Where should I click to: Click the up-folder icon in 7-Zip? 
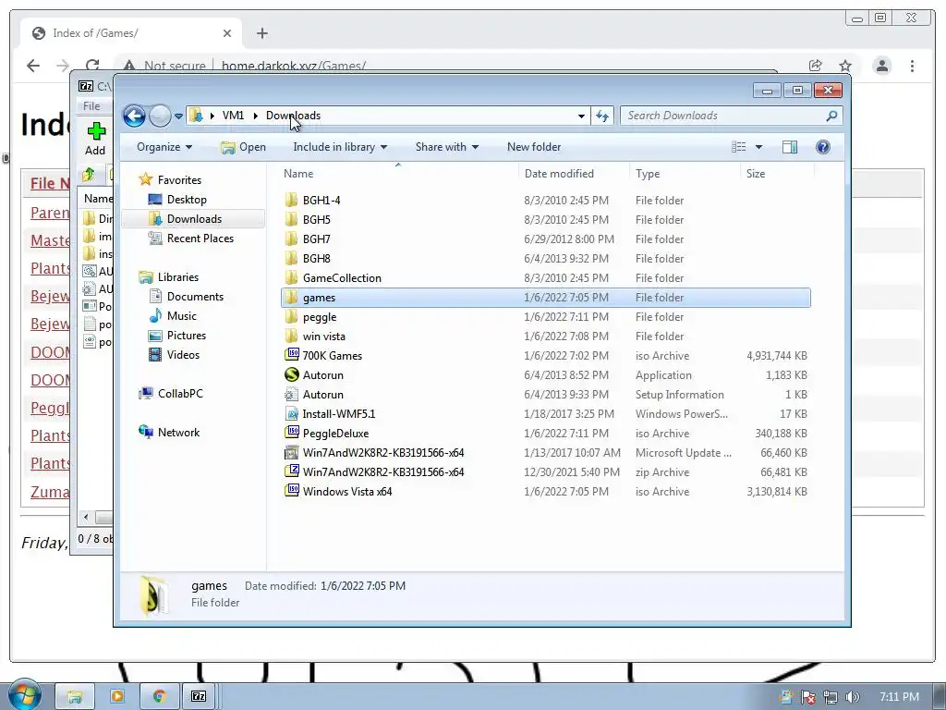tap(89, 175)
